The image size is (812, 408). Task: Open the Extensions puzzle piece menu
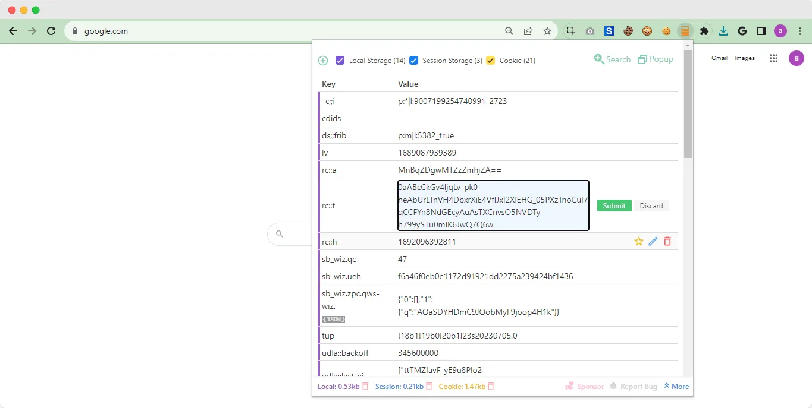[704, 31]
